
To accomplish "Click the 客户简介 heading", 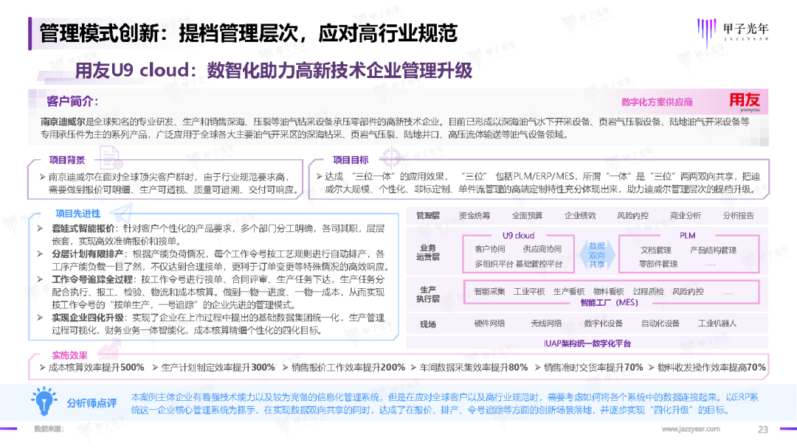I will (72, 102).
